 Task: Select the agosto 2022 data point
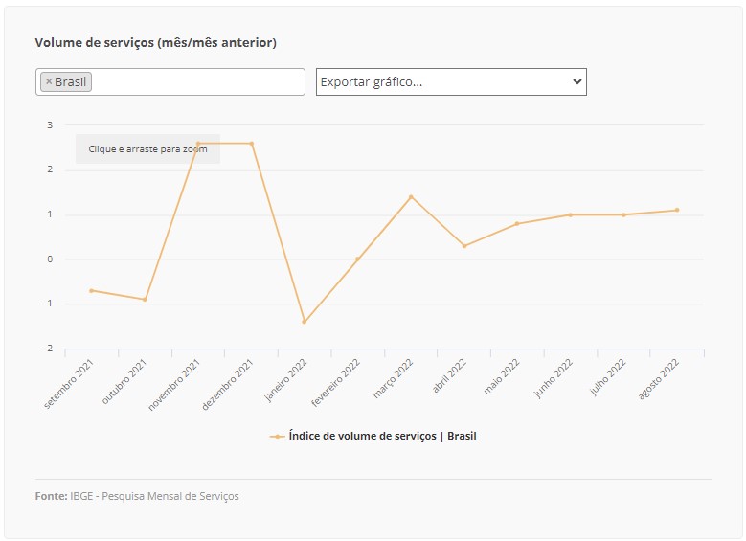pos(677,211)
